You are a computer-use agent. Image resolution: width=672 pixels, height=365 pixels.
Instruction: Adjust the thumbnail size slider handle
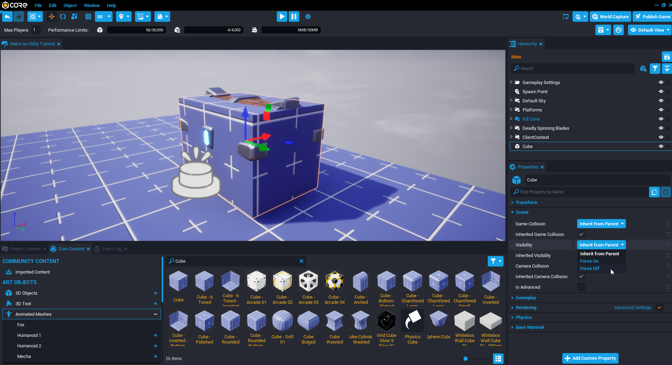pyautogui.click(x=466, y=359)
